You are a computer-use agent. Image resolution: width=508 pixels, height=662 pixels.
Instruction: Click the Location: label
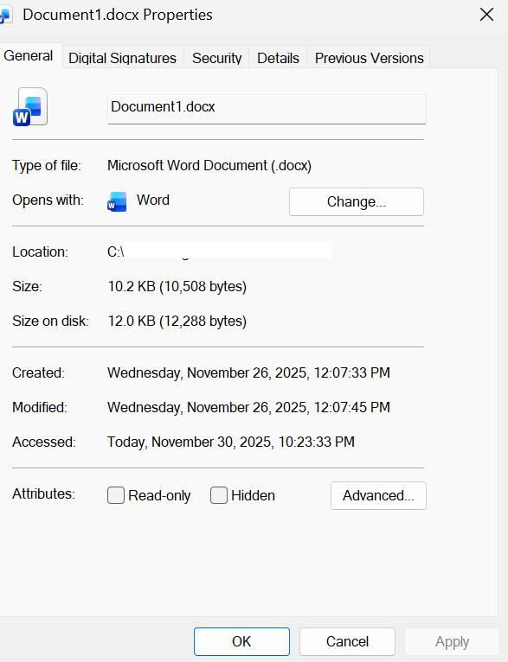[x=40, y=252]
